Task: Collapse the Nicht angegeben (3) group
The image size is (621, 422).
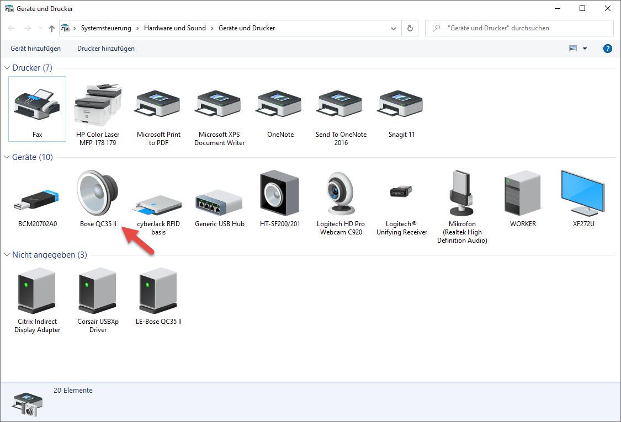Action: 7,255
